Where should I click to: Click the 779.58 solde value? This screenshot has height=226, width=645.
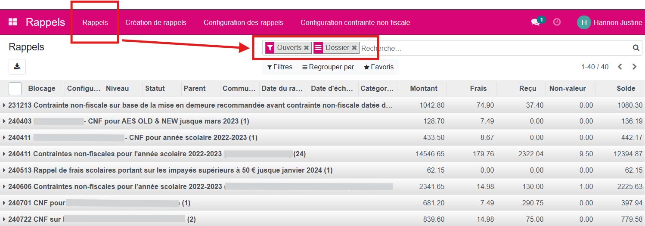(x=632, y=220)
